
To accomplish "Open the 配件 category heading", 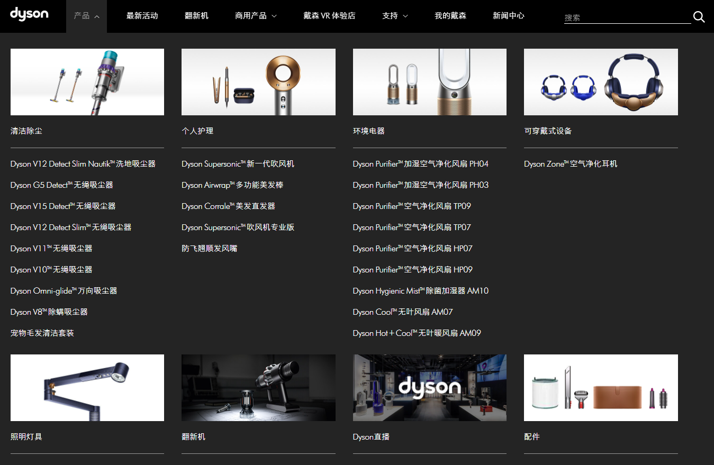I will [x=532, y=436].
